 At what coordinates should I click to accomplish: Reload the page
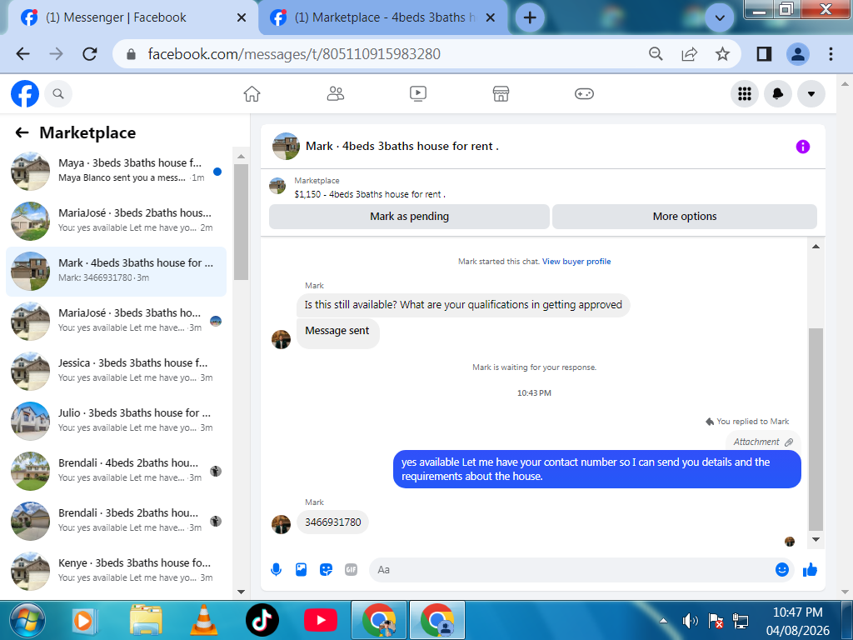tap(90, 54)
